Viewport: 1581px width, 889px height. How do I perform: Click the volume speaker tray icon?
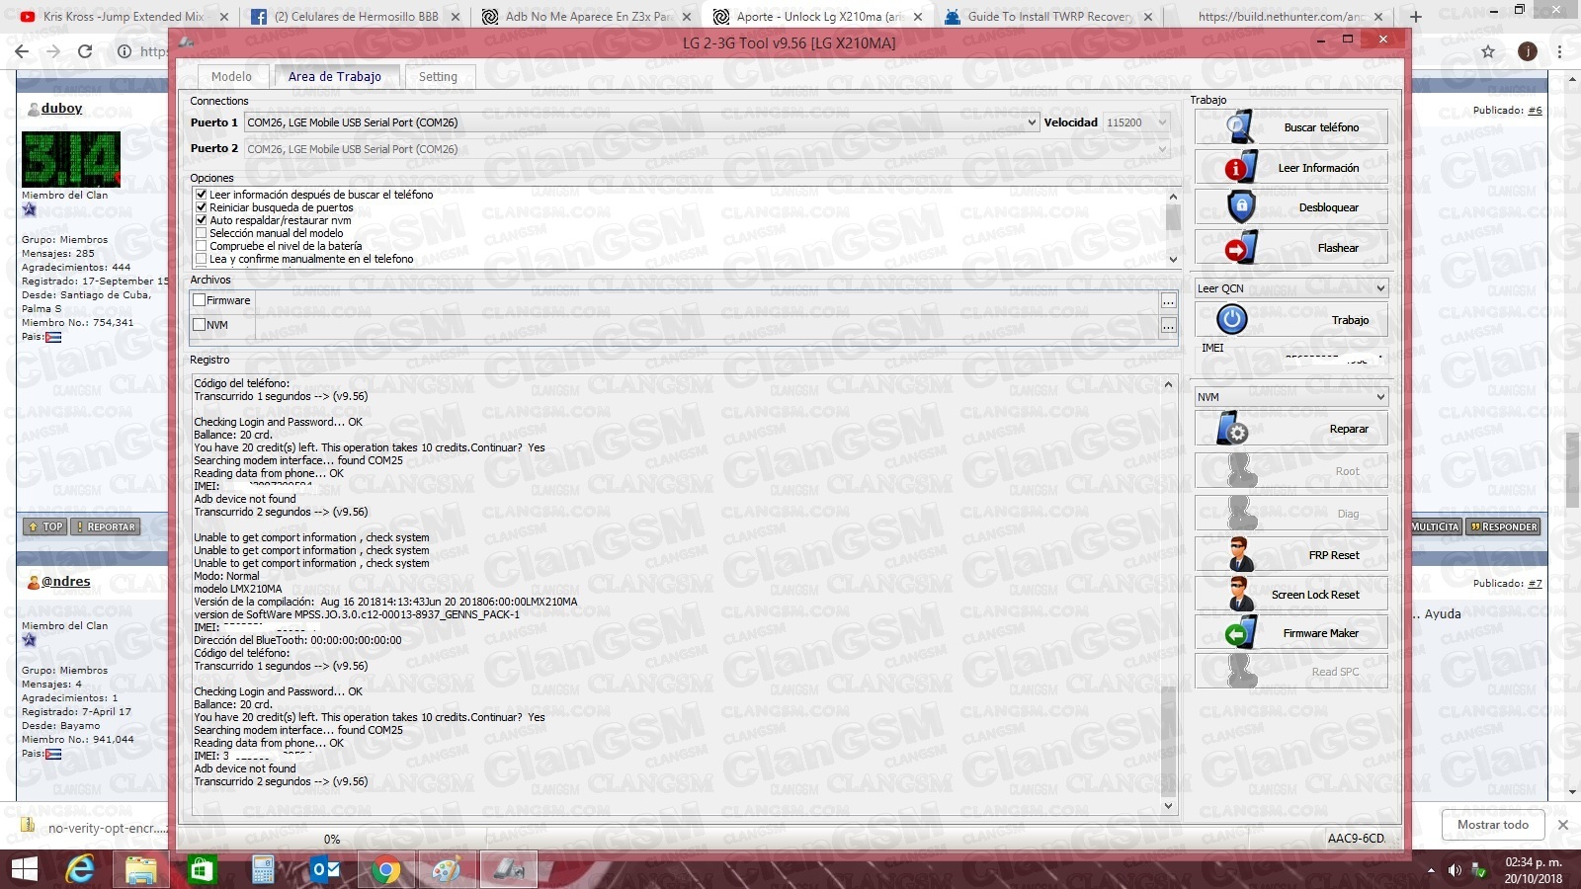click(1455, 870)
